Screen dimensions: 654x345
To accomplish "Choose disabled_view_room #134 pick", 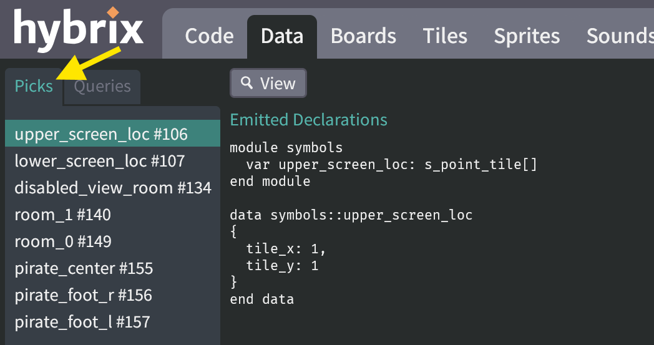I will click(112, 188).
